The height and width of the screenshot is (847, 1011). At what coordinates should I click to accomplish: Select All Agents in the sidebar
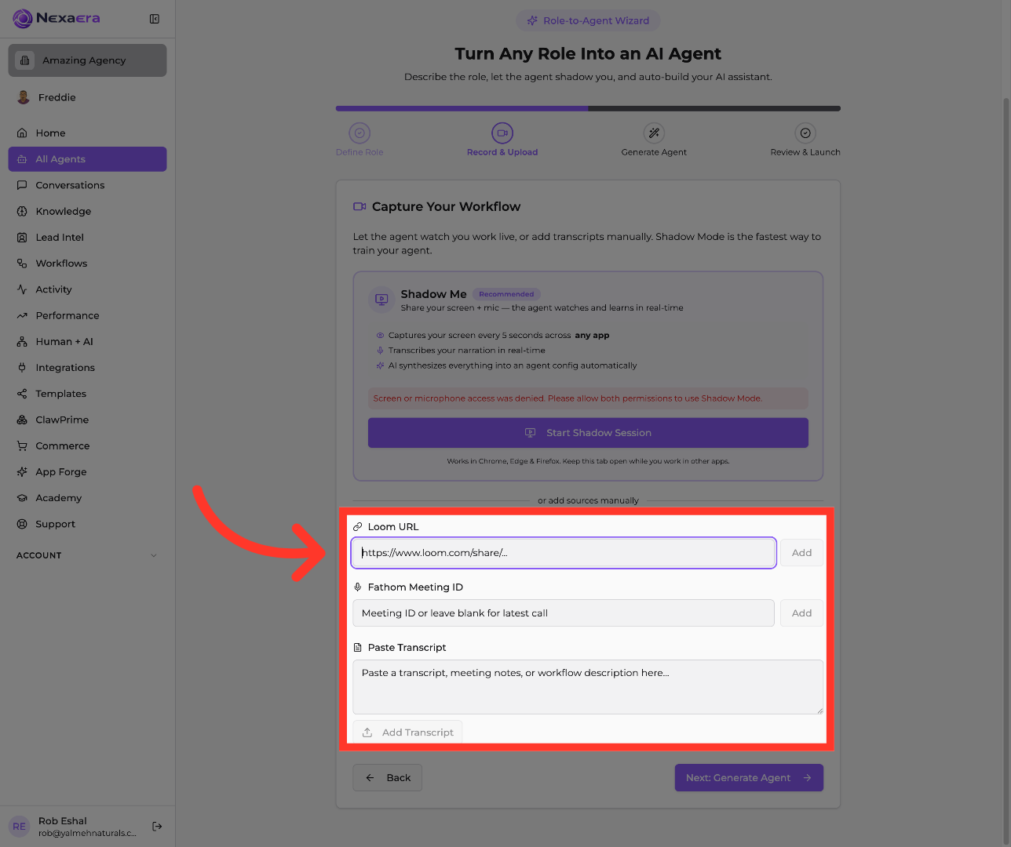coord(87,159)
